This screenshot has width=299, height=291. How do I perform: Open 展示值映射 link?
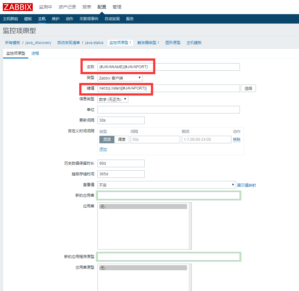[246, 185]
